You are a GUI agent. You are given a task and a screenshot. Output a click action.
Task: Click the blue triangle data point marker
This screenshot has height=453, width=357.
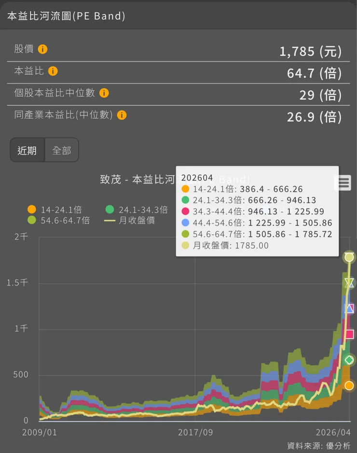tap(350, 309)
